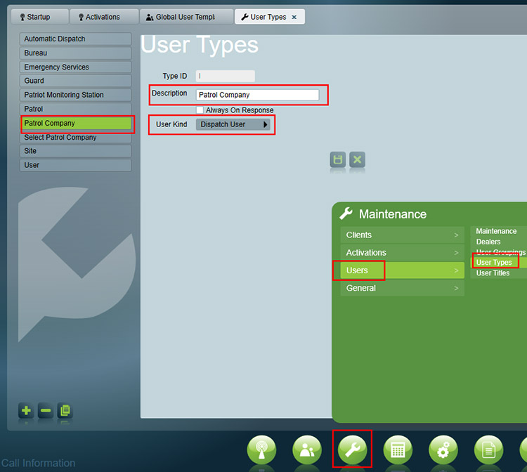The height and width of the screenshot is (472, 527).
Task: Open the calculator grid dock icon
Action: click(x=398, y=450)
